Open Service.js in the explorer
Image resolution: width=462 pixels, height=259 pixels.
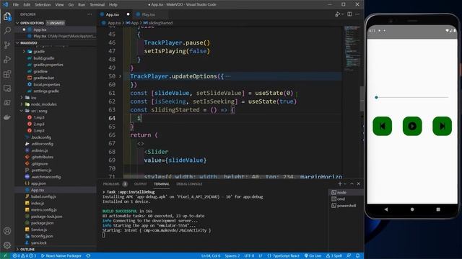click(39, 230)
